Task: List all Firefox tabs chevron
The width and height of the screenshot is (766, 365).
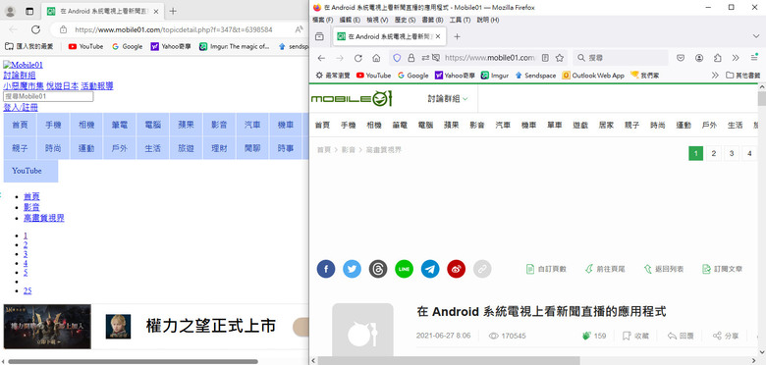Action: coord(756,36)
